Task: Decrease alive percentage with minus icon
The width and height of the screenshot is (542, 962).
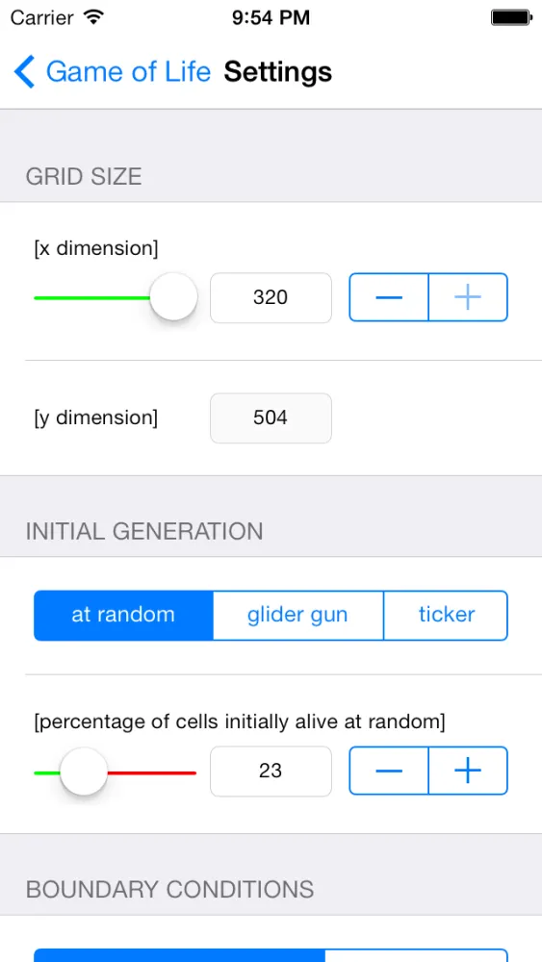Action: pos(389,771)
